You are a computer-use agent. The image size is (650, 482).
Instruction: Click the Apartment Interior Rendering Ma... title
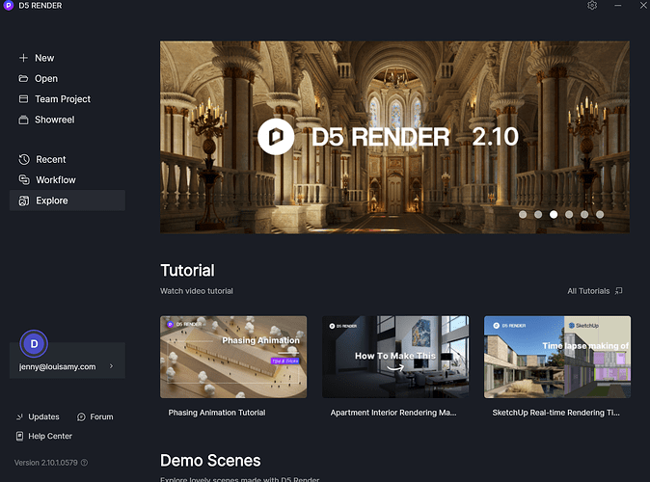[393, 413]
